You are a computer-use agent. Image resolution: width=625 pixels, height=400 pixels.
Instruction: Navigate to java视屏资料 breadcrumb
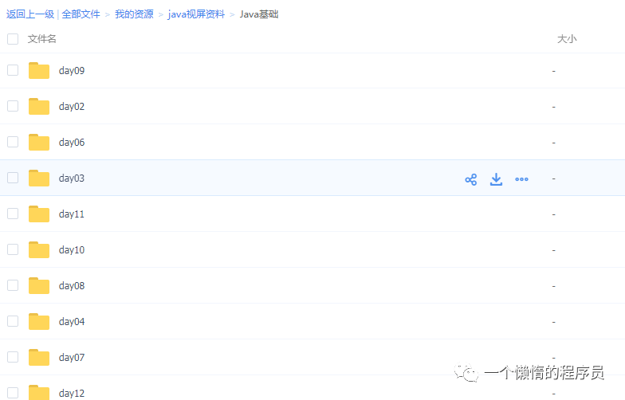(x=196, y=14)
